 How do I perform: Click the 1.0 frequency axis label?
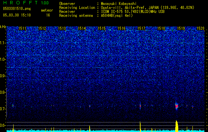[3, 59]
